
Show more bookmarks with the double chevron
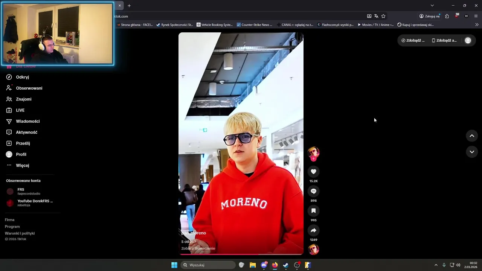pyautogui.click(x=477, y=25)
